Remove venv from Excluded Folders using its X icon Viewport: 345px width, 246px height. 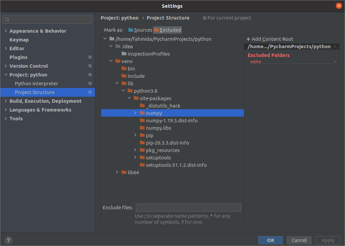pyautogui.click(x=334, y=62)
